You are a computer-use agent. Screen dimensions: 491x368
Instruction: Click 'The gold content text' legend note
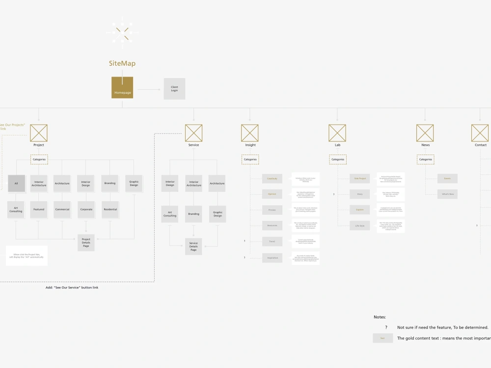click(x=444, y=338)
